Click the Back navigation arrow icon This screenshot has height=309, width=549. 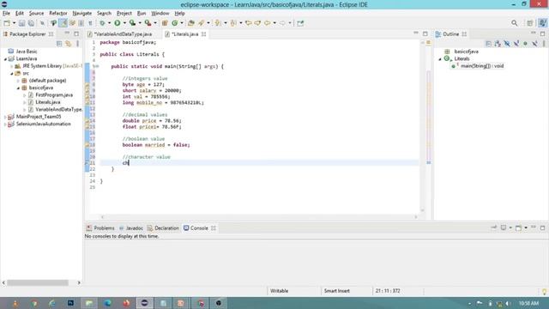(268, 23)
